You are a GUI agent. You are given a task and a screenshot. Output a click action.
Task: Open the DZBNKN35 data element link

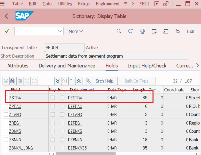pyautogui.click(x=77, y=148)
